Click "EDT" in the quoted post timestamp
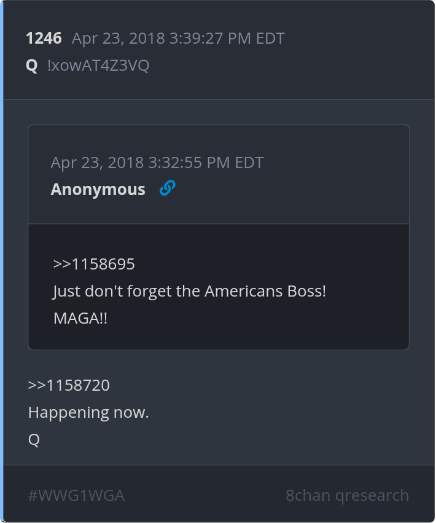This screenshot has width=436, height=523. (x=251, y=162)
